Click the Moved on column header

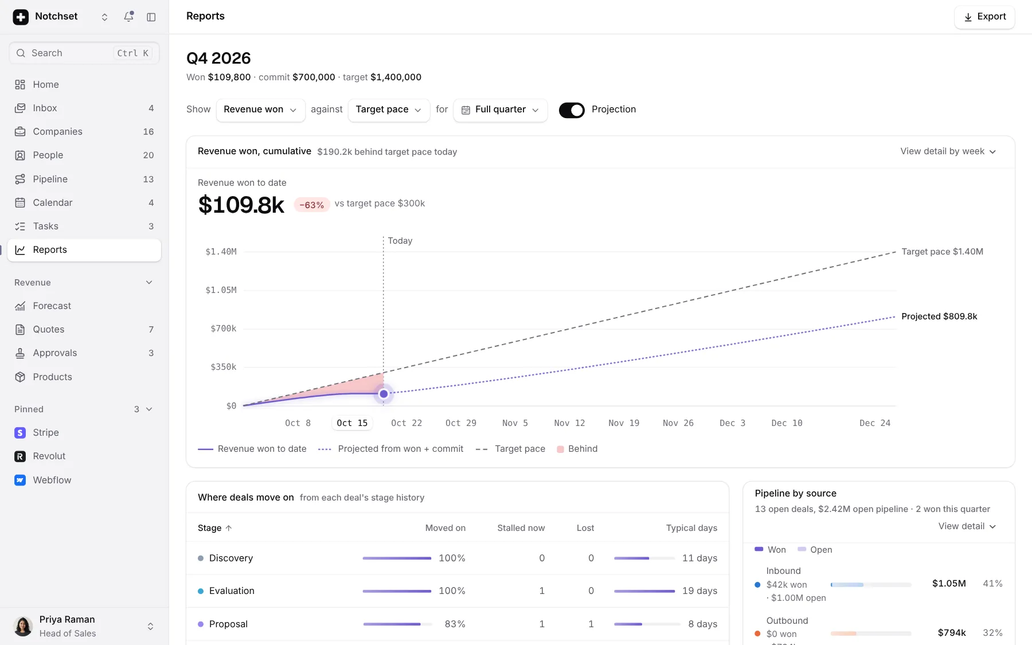tap(445, 528)
